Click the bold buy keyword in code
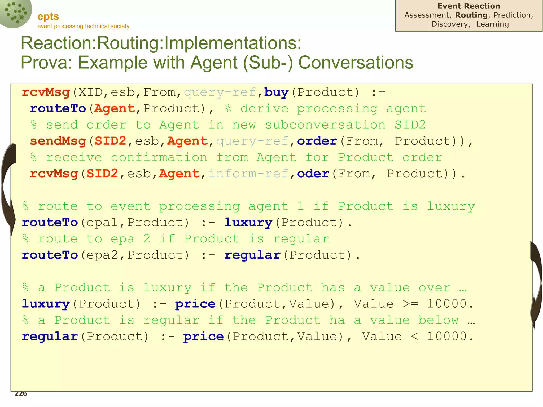543x407 pixels. click(276, 92)
